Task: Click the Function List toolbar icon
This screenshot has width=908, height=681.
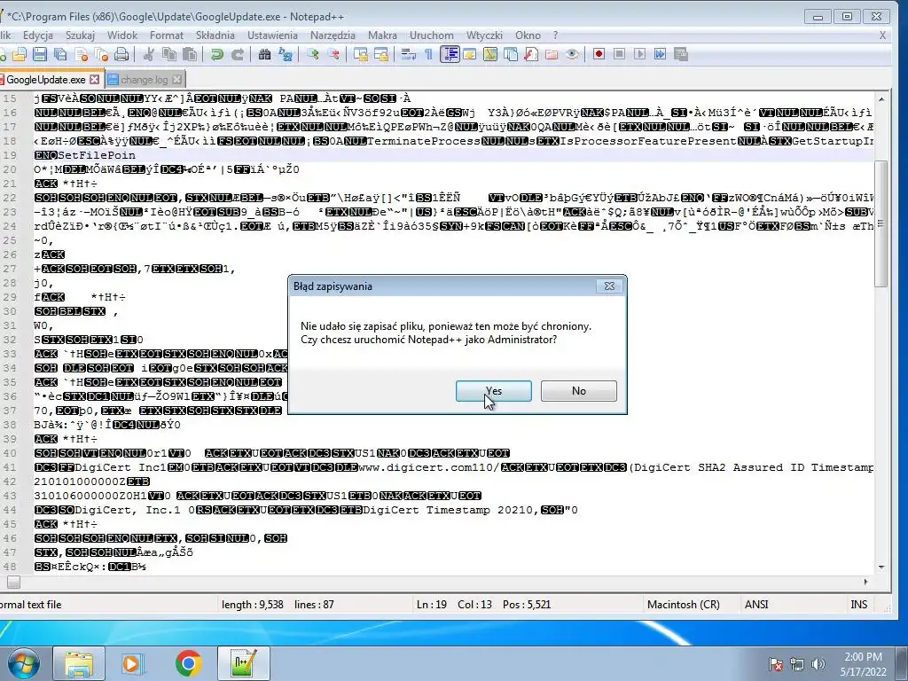Action: (530, 54)
